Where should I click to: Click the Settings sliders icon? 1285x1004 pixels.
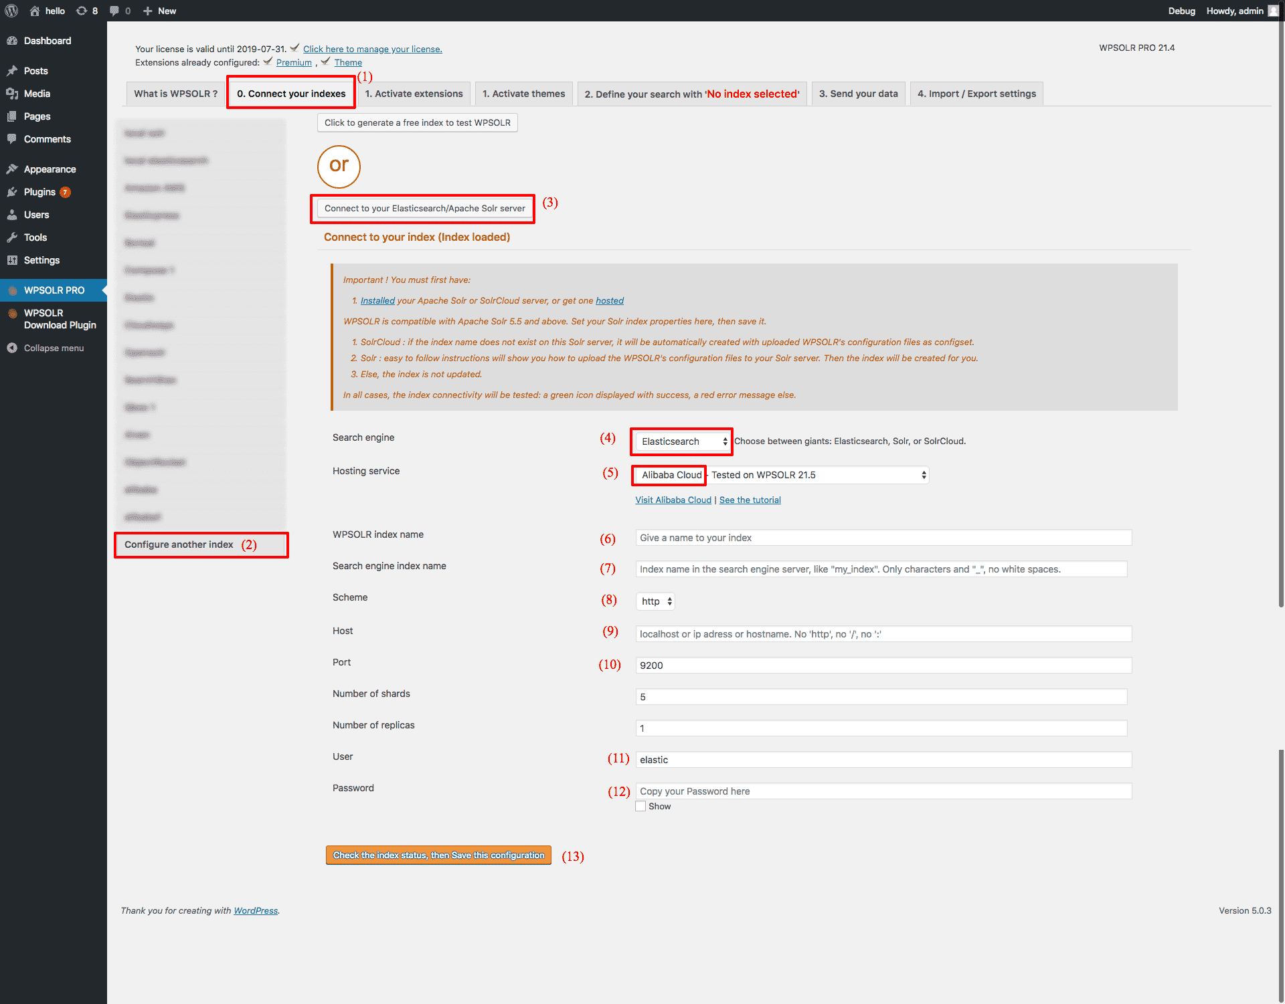tap(12, 260)
